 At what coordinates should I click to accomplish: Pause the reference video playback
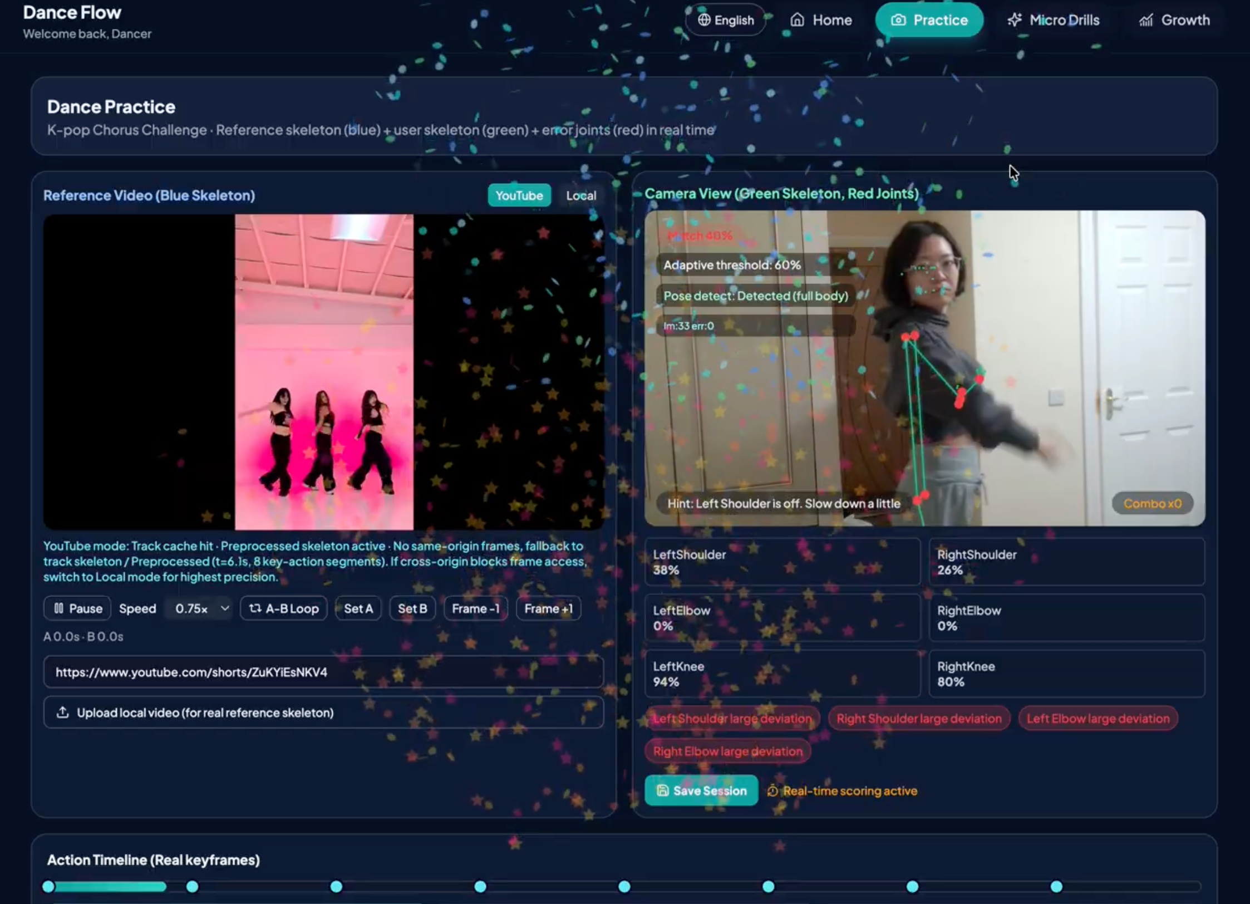click(x=77, y=608)
